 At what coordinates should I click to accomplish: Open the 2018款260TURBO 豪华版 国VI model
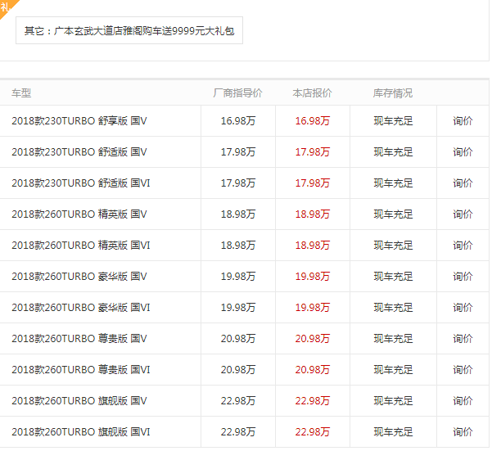[x=81, y=308]
